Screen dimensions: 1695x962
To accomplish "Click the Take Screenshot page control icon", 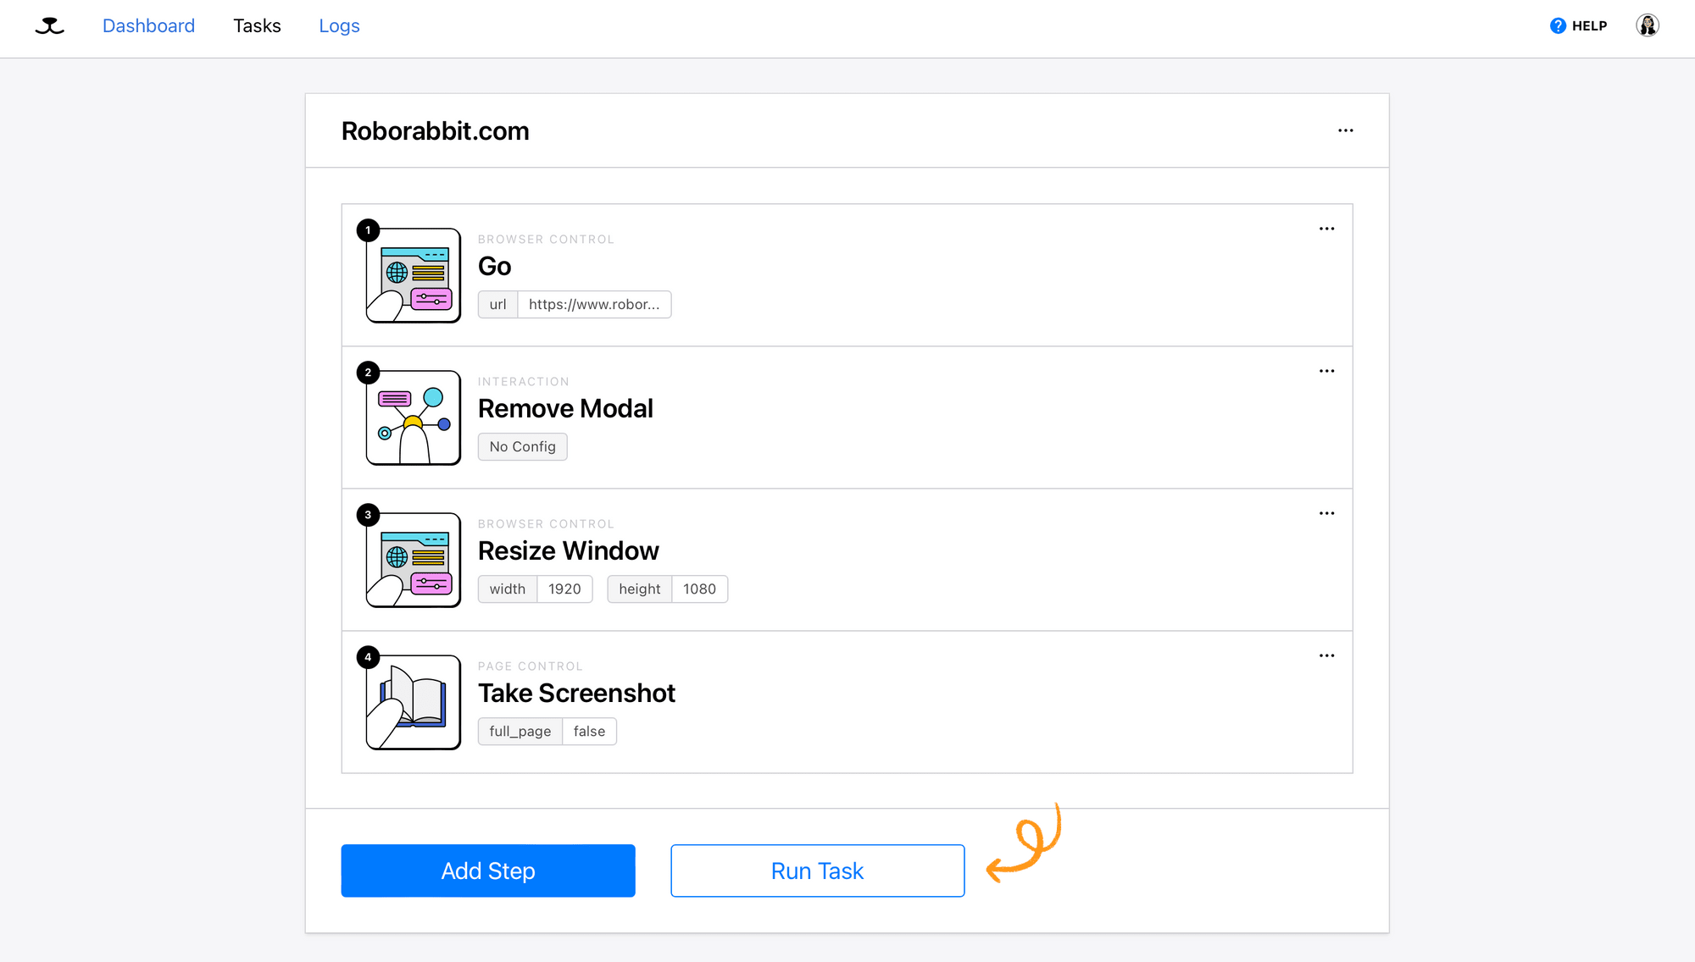I will click(x=412, y=701).
